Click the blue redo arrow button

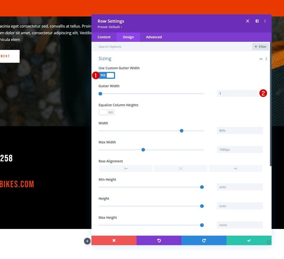pos(204,240)
